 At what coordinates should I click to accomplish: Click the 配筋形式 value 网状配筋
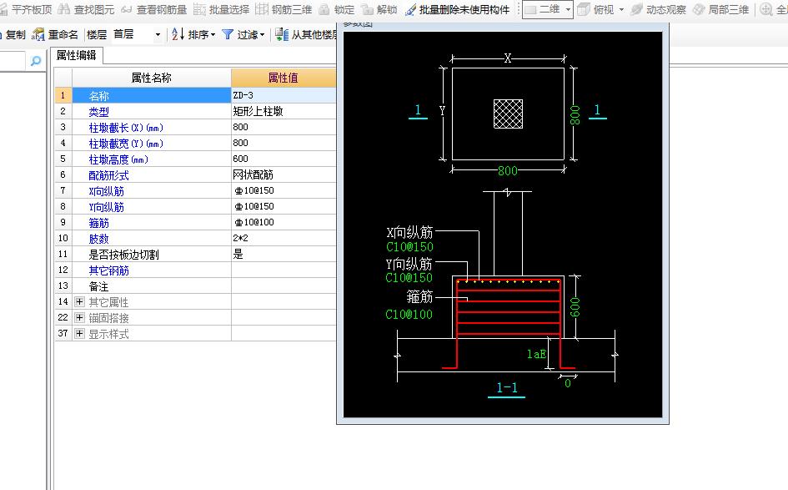pos(284,174)
